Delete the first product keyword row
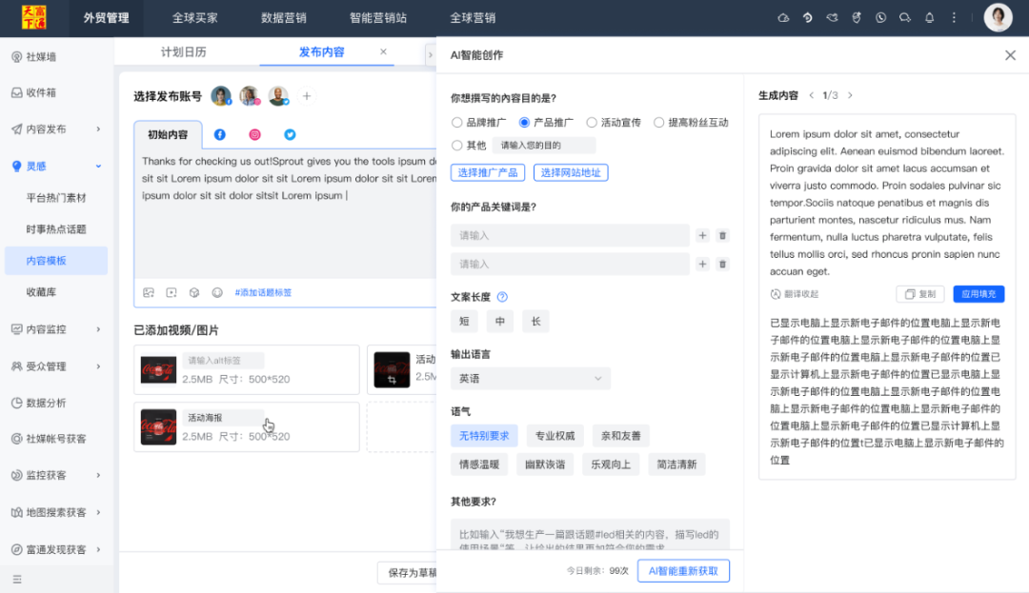The height and width of the screenshot is (593, 1029). (x=722, y=235)
